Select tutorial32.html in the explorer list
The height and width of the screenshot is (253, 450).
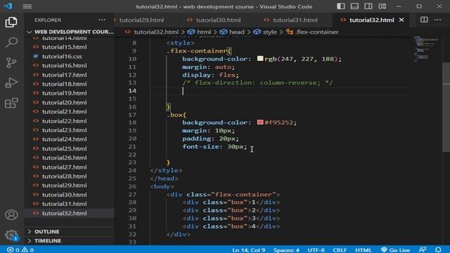click(x=70, y=213)
